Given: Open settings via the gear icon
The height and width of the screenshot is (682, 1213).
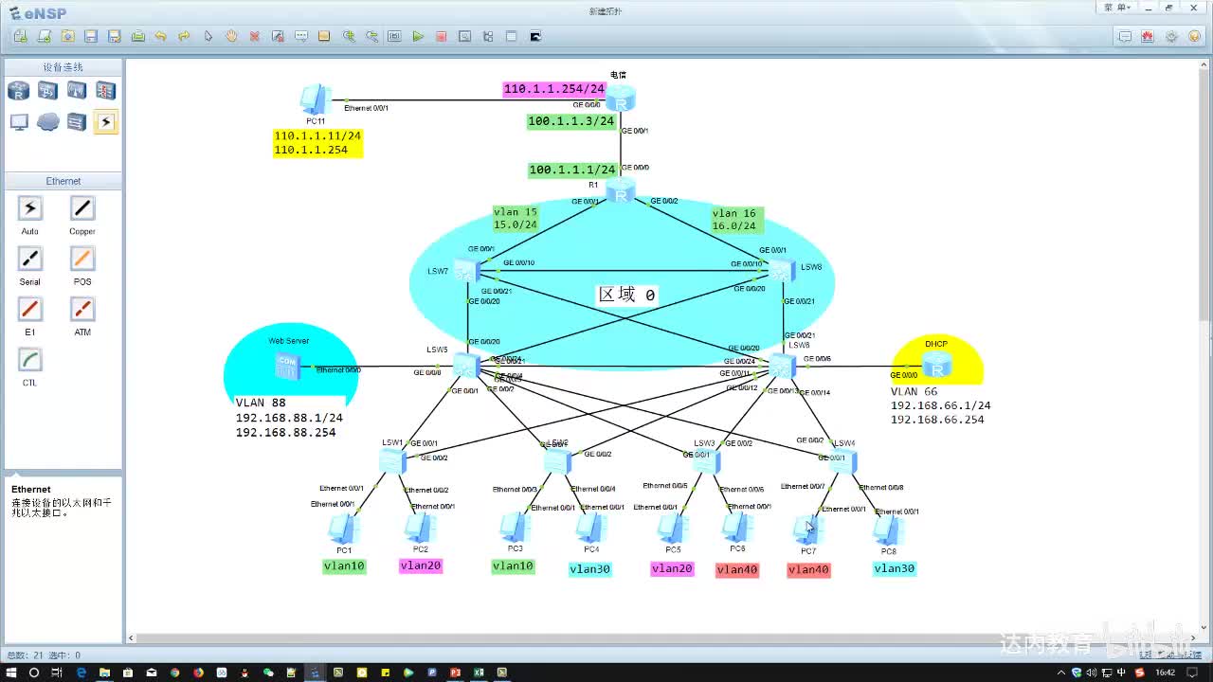Looking at the screenshot, I should point(1171,36).
